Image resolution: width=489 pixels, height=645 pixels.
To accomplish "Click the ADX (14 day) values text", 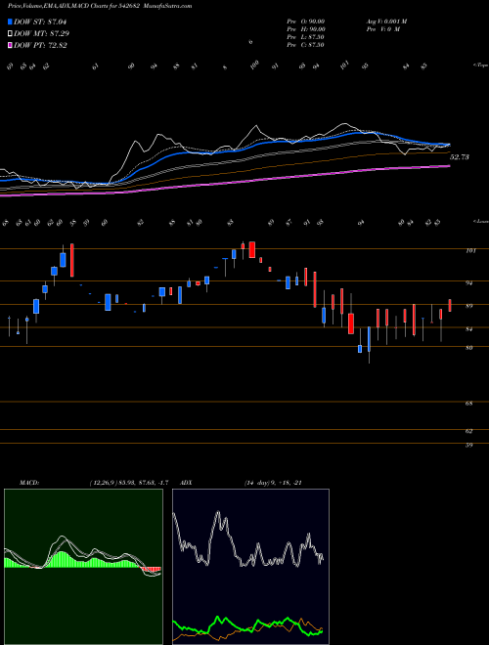I will click(x=273, y=483).
